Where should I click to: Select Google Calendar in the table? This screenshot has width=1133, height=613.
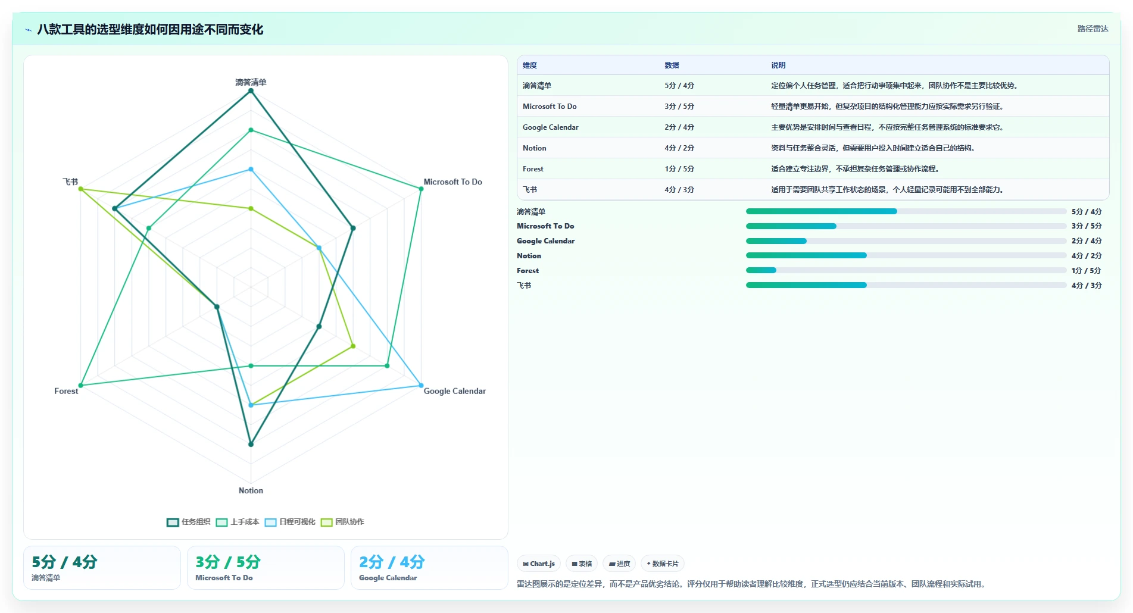coord(551,127)
